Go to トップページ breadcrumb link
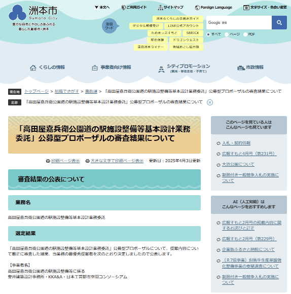The width and height of the screenshot is (291, 294). tap(37, 91)
